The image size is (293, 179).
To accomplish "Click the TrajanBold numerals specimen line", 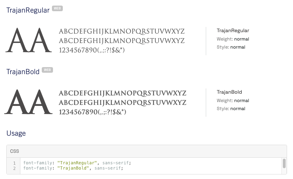I will 92,112.
